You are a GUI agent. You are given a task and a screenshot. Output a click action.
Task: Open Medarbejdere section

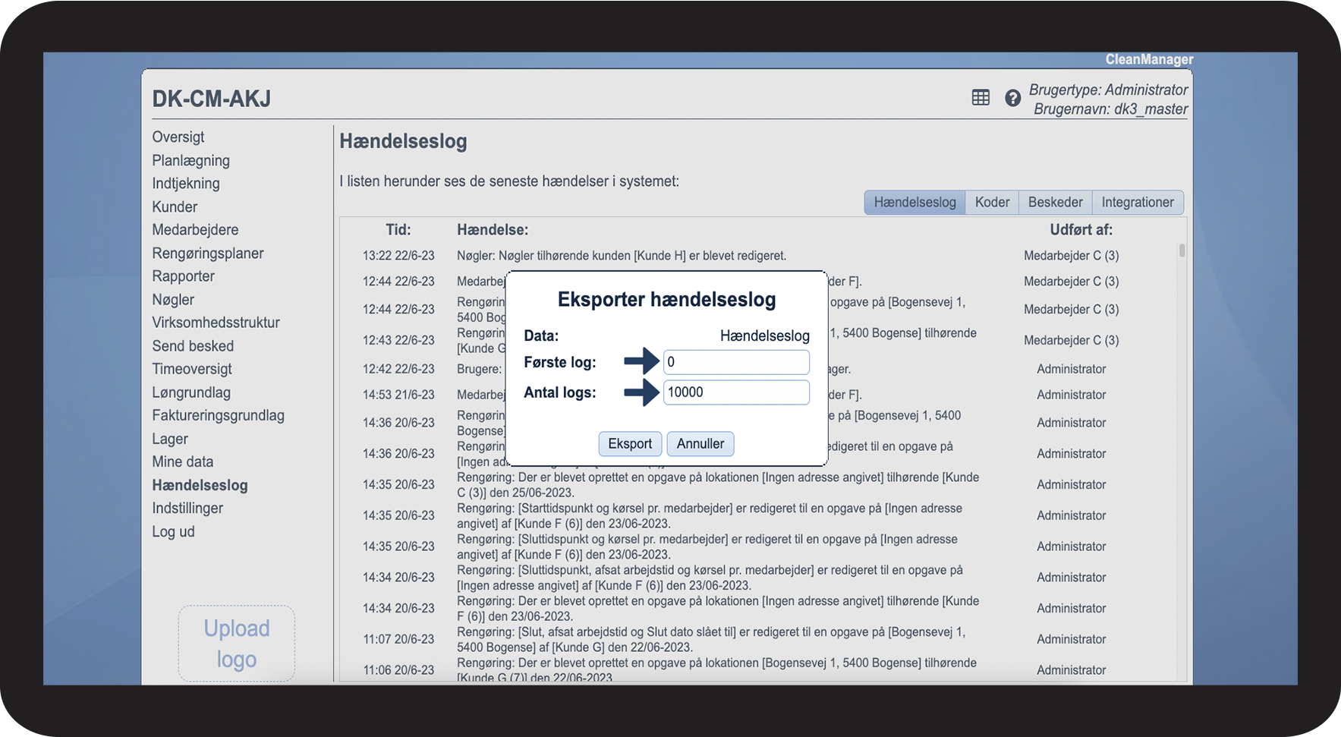[x=195, y=230]
